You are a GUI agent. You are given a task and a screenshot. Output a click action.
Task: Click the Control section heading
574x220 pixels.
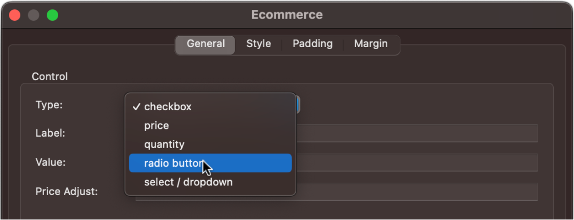[x=50, y=77]
